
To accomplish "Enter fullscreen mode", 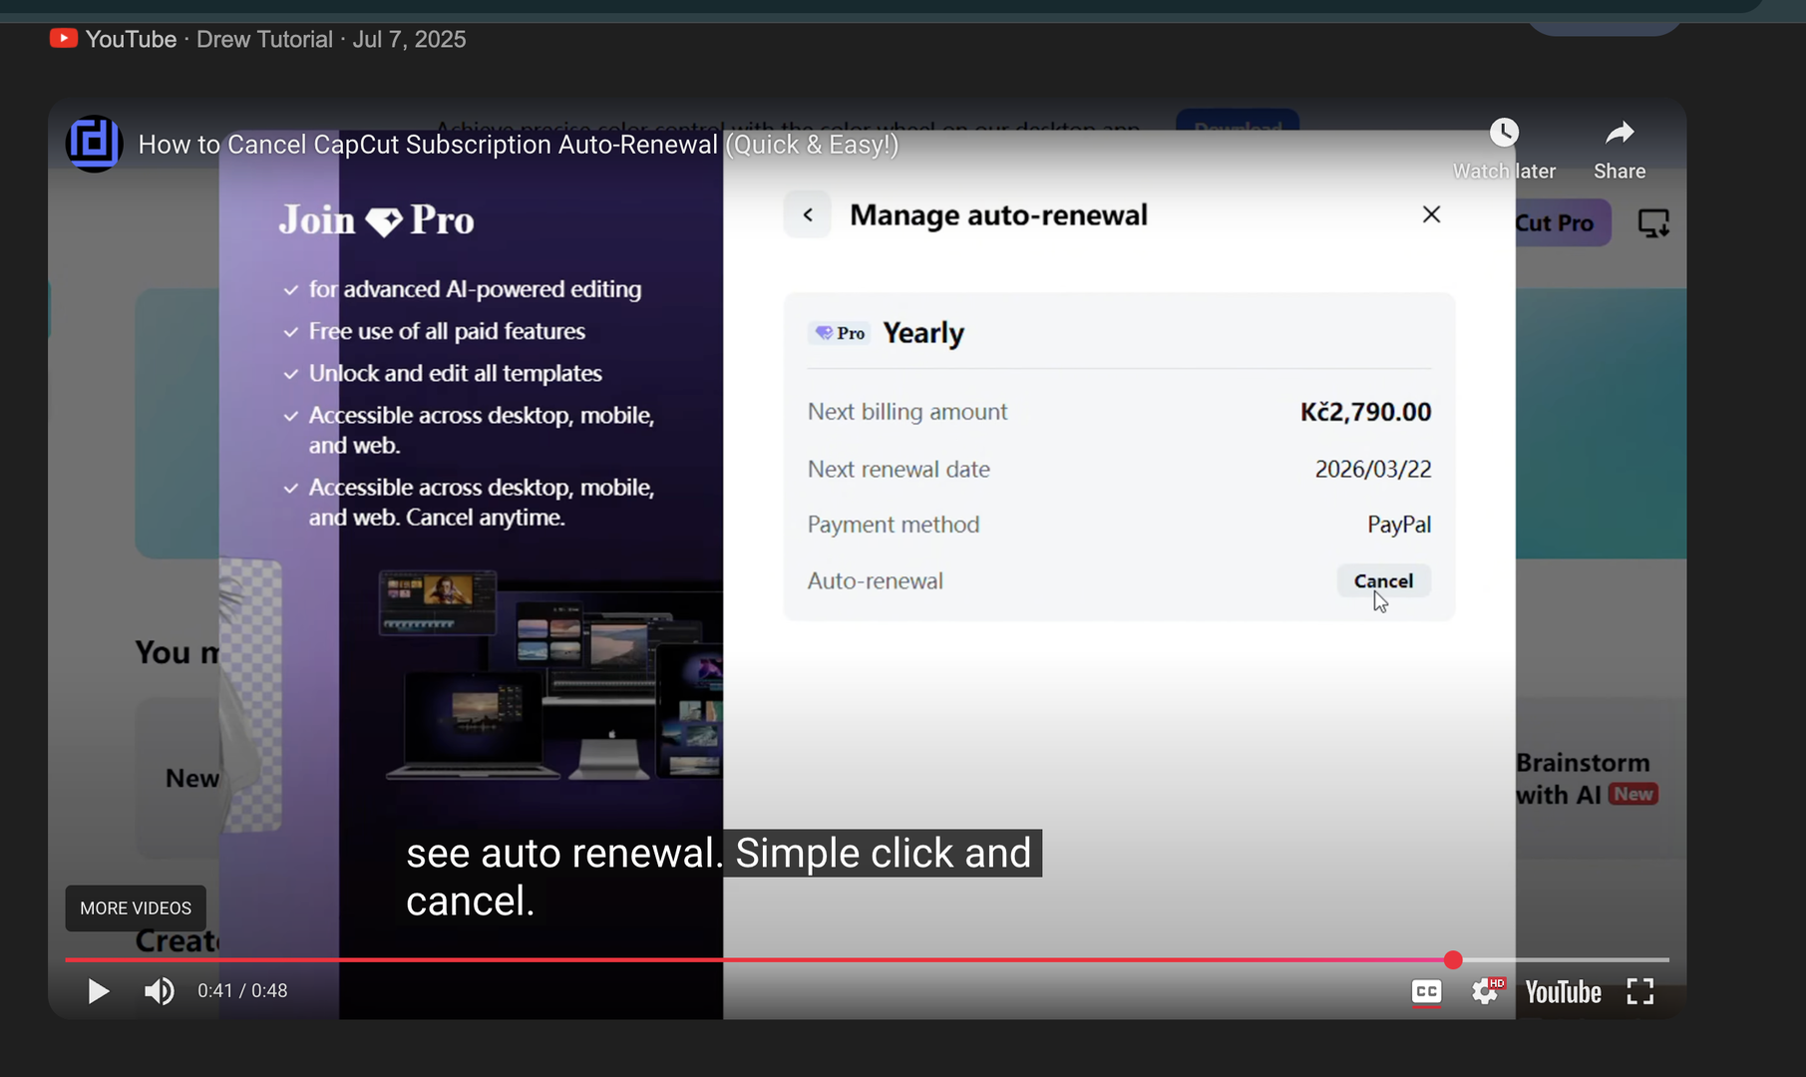I will [1640, 991].
